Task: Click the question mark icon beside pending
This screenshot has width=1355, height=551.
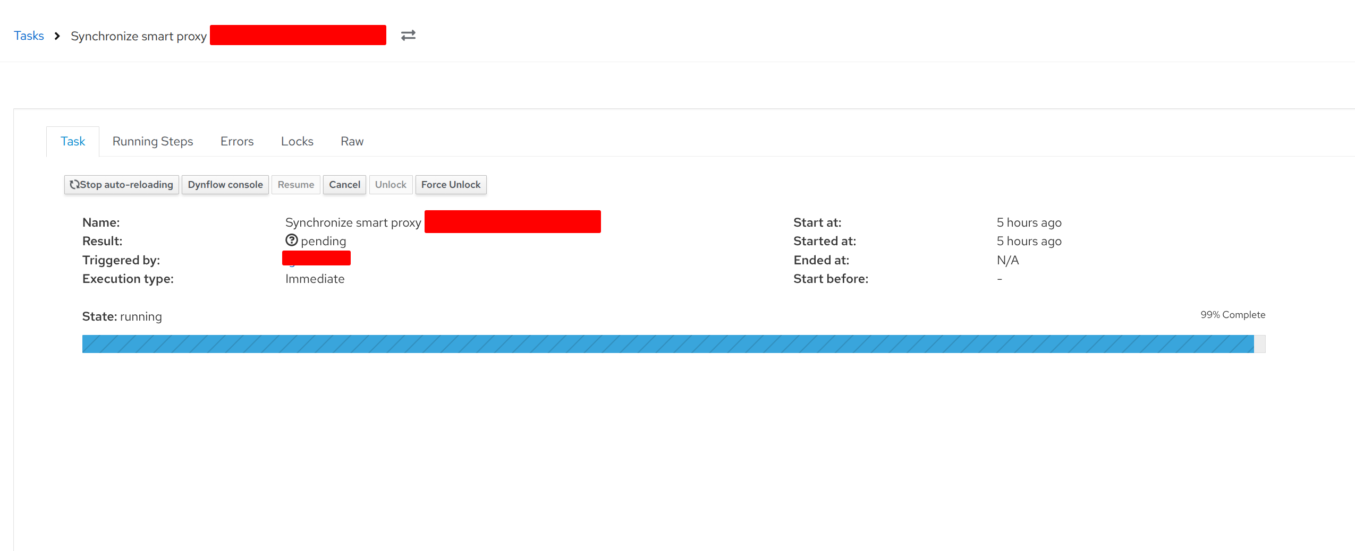Action: click(x=291, y=240)
